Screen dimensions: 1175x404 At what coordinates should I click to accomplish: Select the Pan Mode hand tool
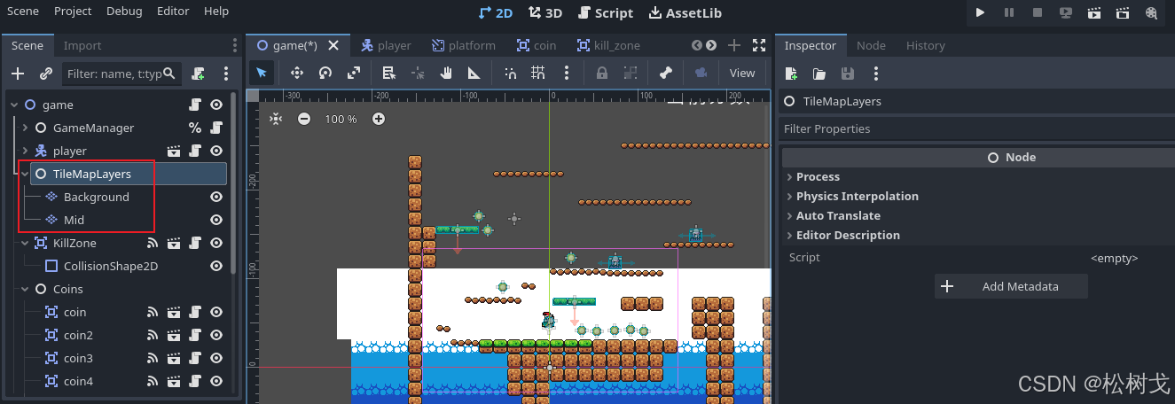(x=447, y=73)
